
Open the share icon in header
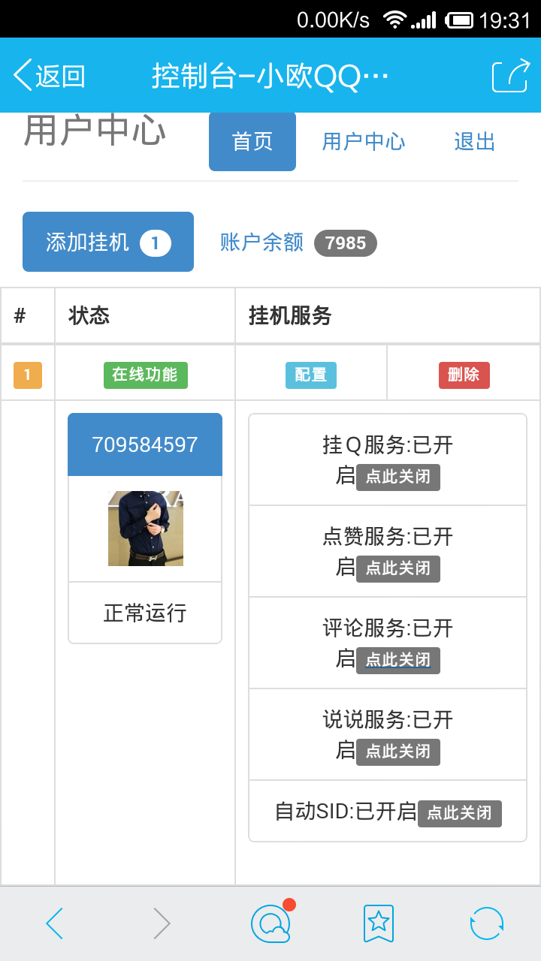click(x=510, y=76)
